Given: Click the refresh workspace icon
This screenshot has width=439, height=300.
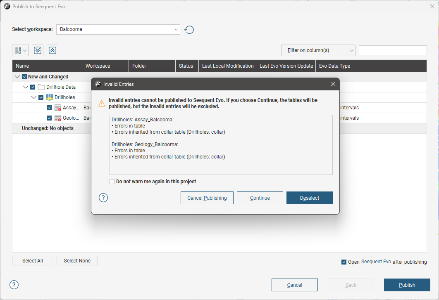Looking at the screenshot, I should tap(189, 30).
